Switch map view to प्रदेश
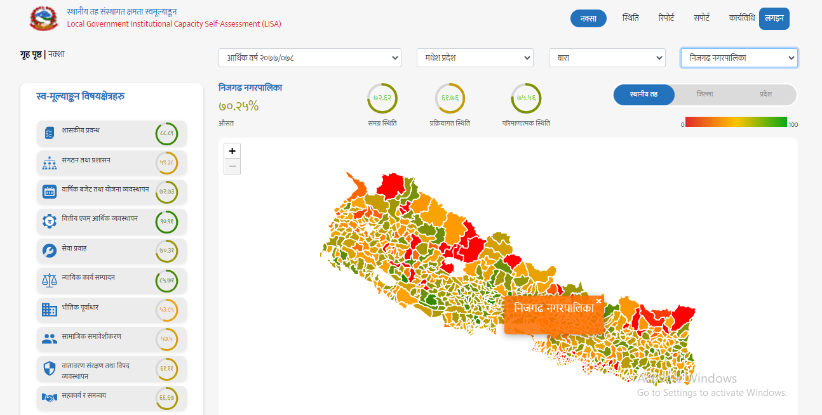The image size is (822, 415). click(765, 95)
